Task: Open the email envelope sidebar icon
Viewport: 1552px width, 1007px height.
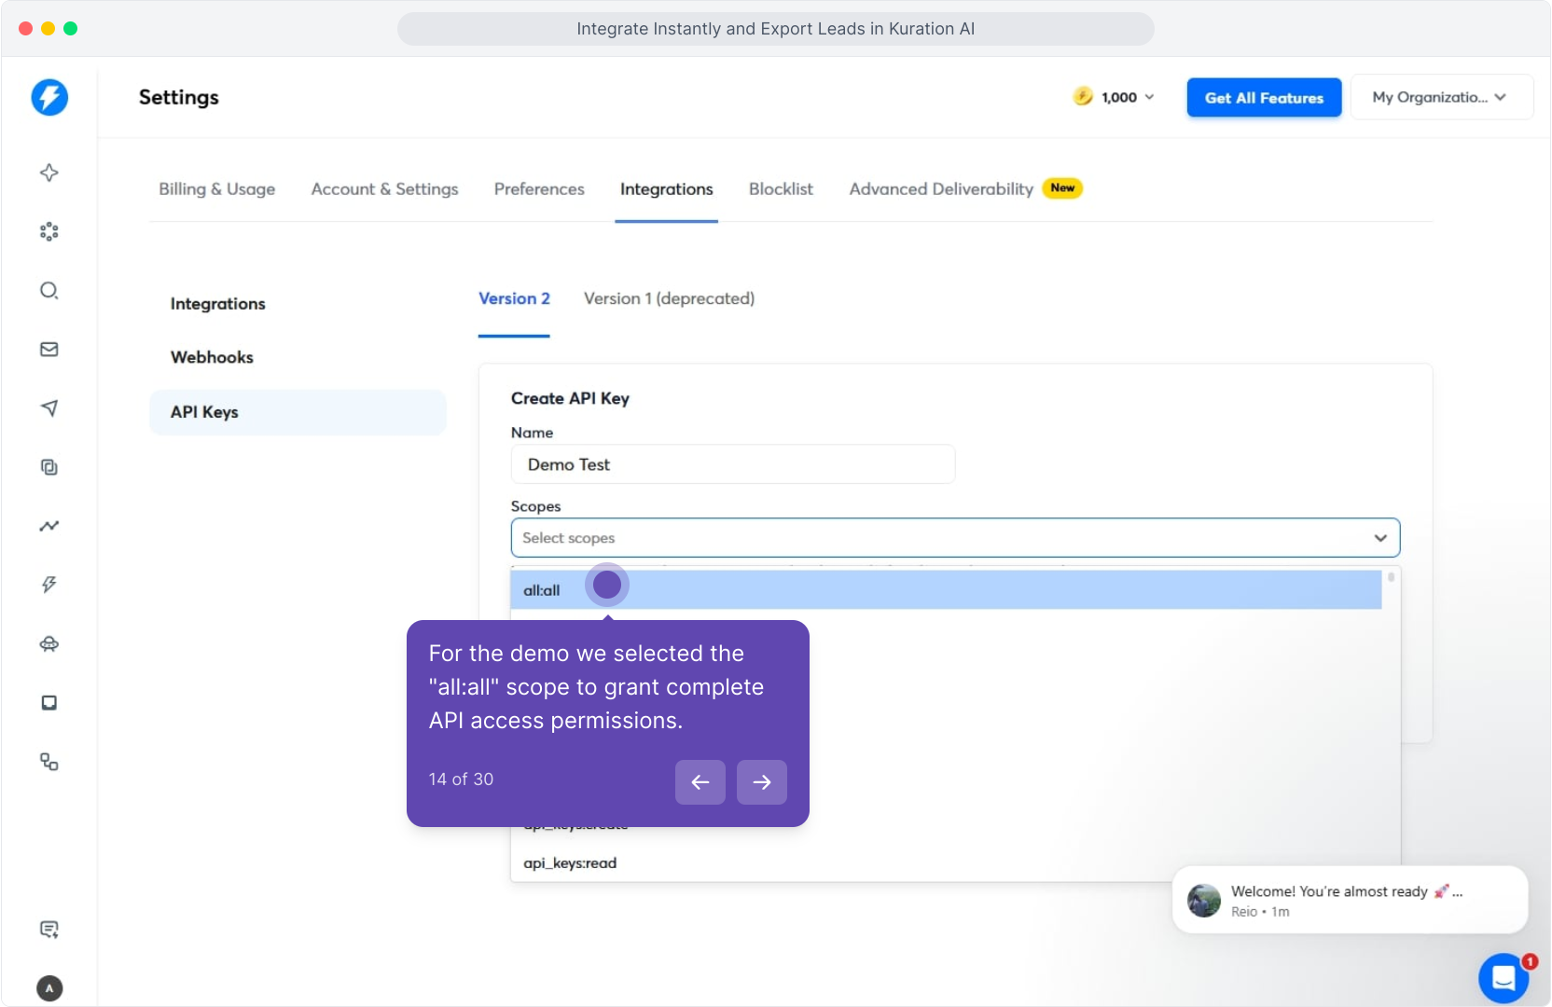Action: (49, 349)
